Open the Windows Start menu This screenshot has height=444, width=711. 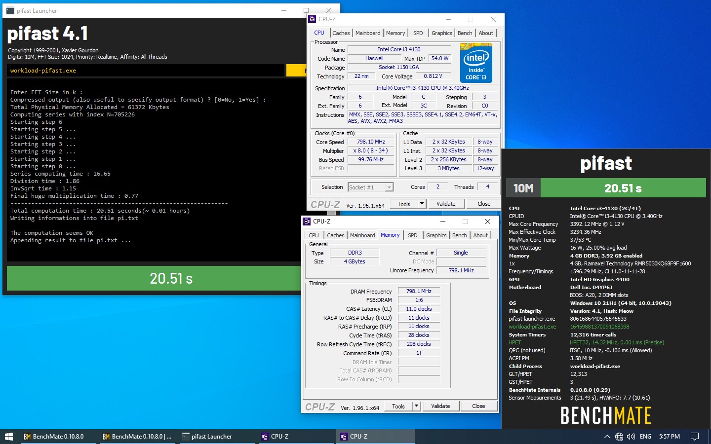(8, 437)
